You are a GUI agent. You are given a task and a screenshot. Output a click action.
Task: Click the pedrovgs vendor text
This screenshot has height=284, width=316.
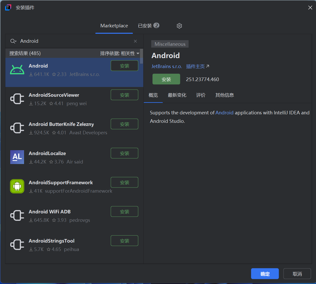click(80, 220)
